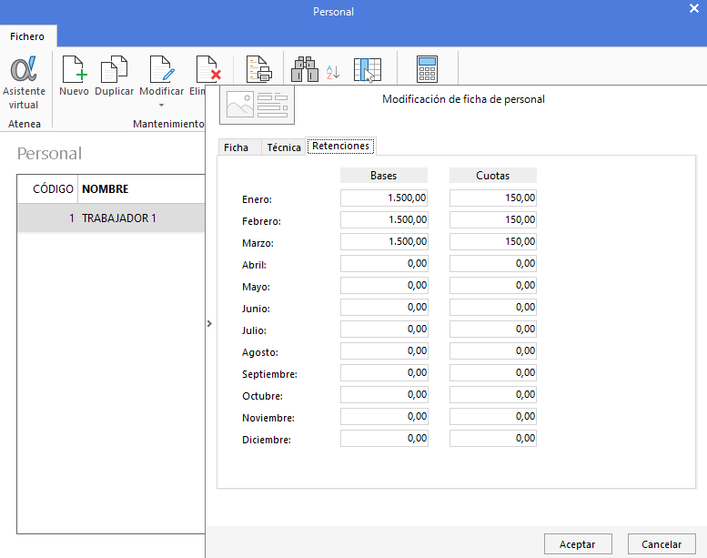Switch to the Técnica tab
The image size is (707, 558).
(284, 147)
